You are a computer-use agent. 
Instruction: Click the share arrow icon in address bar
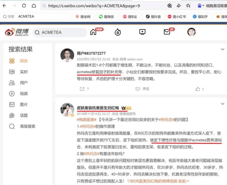[179, 6]
